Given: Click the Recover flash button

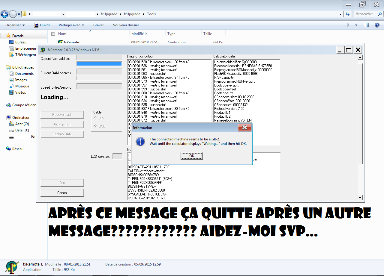Looking at the screenshot, I should tap(62, 115).
